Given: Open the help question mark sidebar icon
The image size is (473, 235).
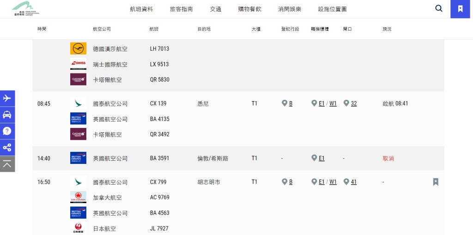Looking at the screenshot, I should (7, 131).
